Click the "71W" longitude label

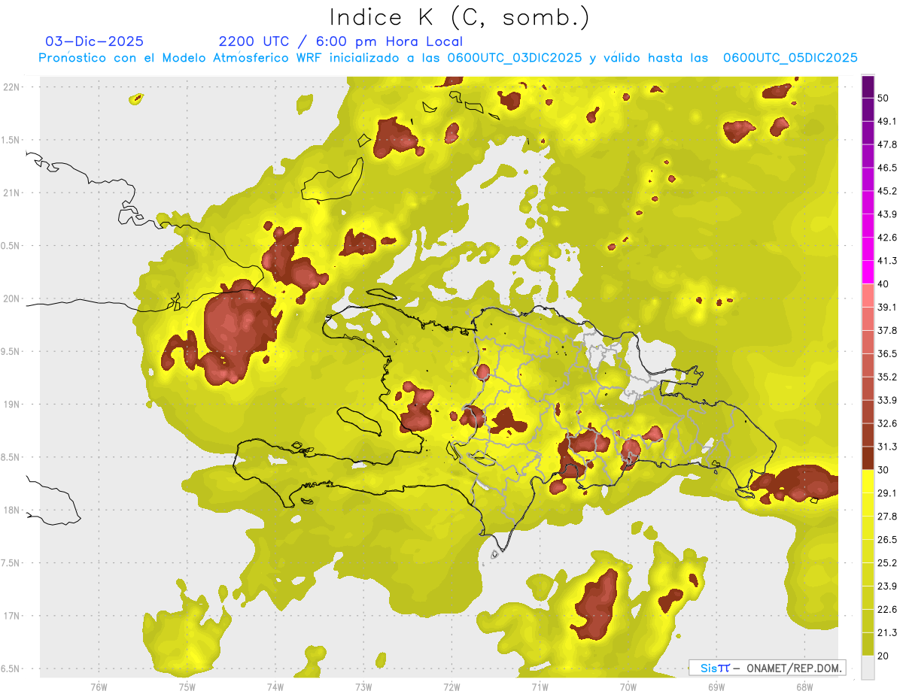coord(540,686)
